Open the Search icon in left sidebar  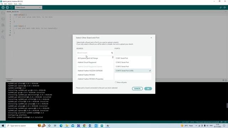coord(3,37)
